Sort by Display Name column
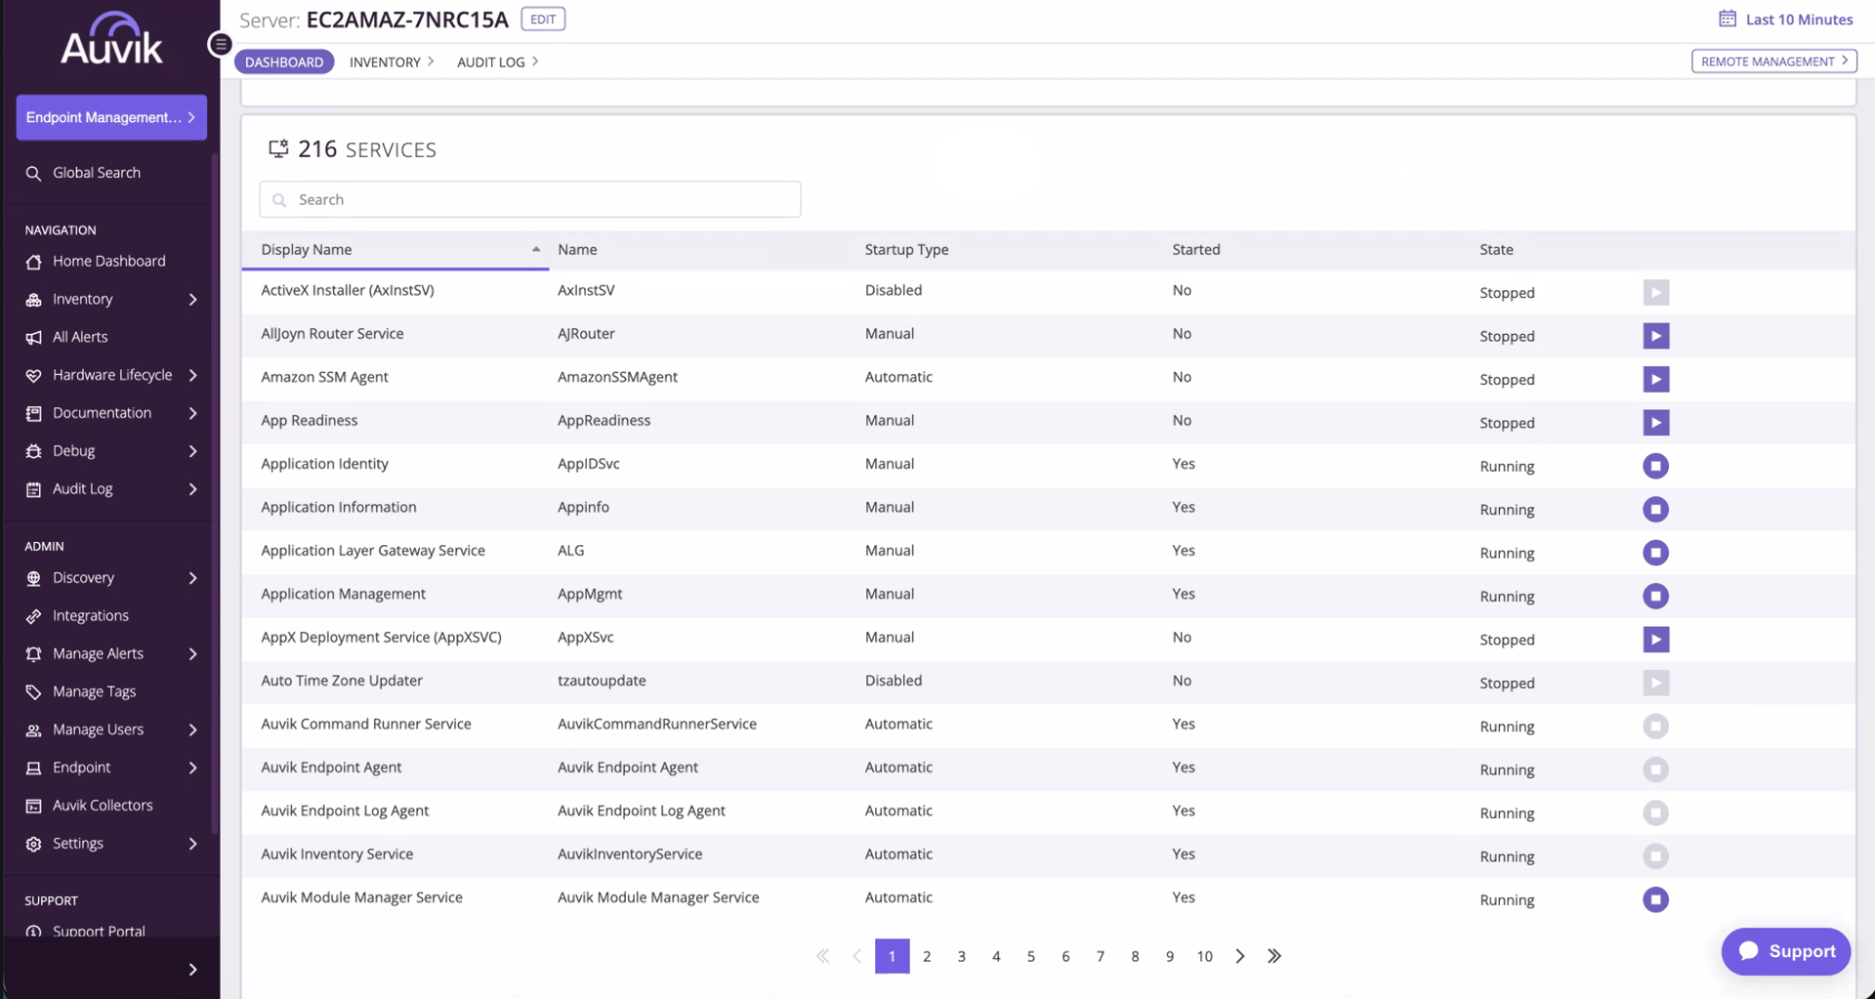1875x999 pixels. (x=396, y=249)
